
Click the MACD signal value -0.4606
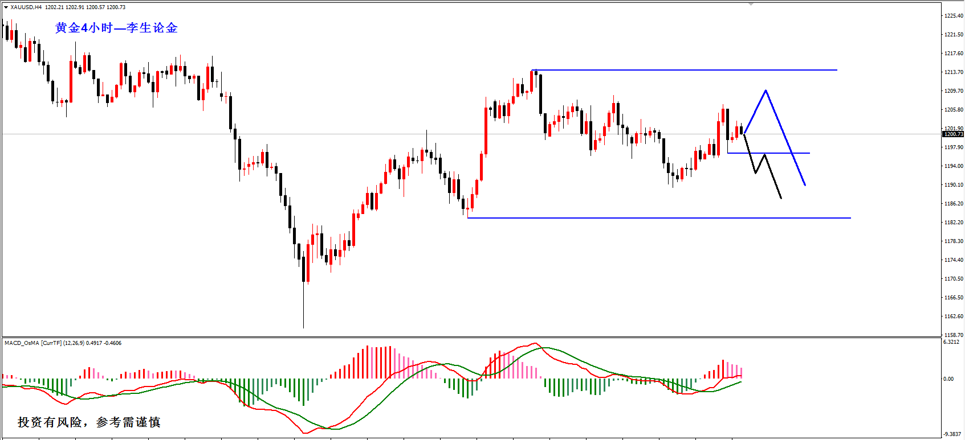click(113, 343)
